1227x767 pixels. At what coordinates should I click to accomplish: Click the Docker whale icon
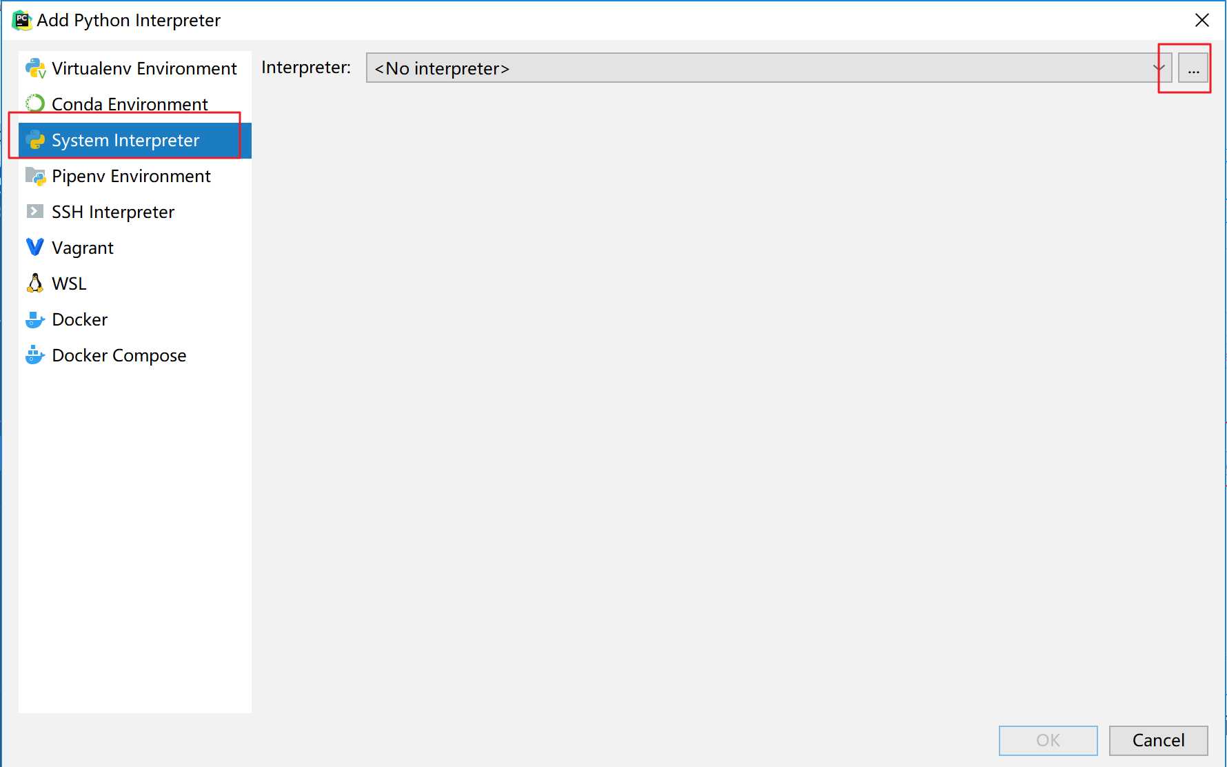tap(35, 319)
